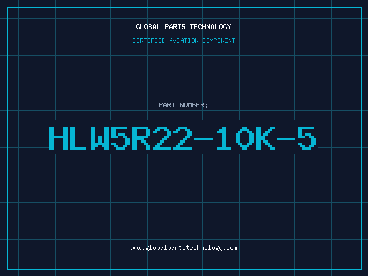The height and width of the screenshot is (276, 368).
Task: Select the digit 0 before the K
Action: (x=244, y=138)
